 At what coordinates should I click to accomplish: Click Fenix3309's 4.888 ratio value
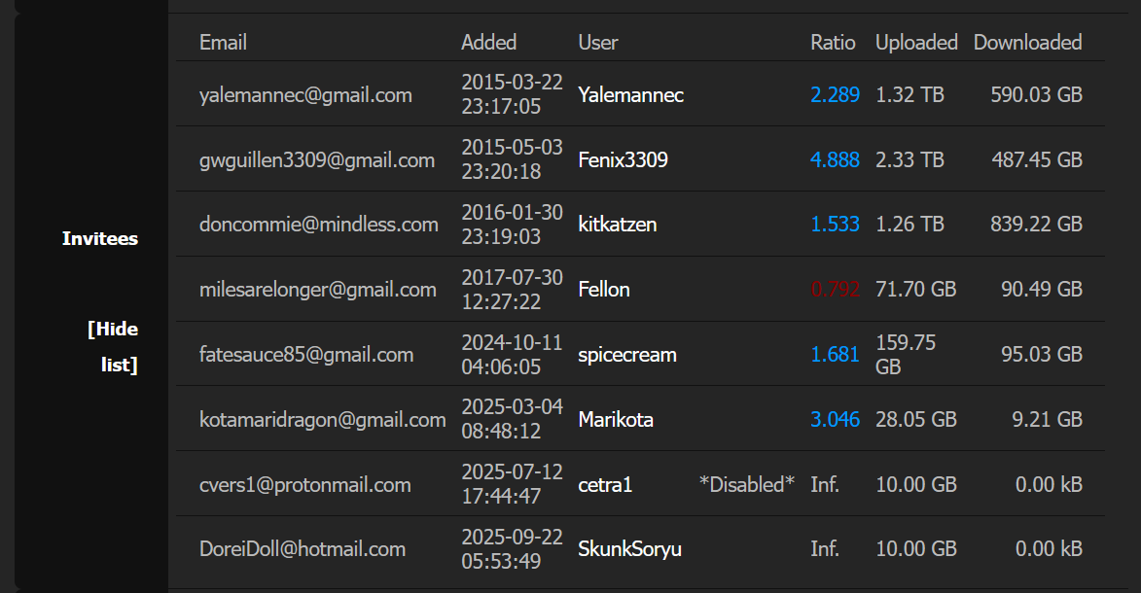[835, 160]
